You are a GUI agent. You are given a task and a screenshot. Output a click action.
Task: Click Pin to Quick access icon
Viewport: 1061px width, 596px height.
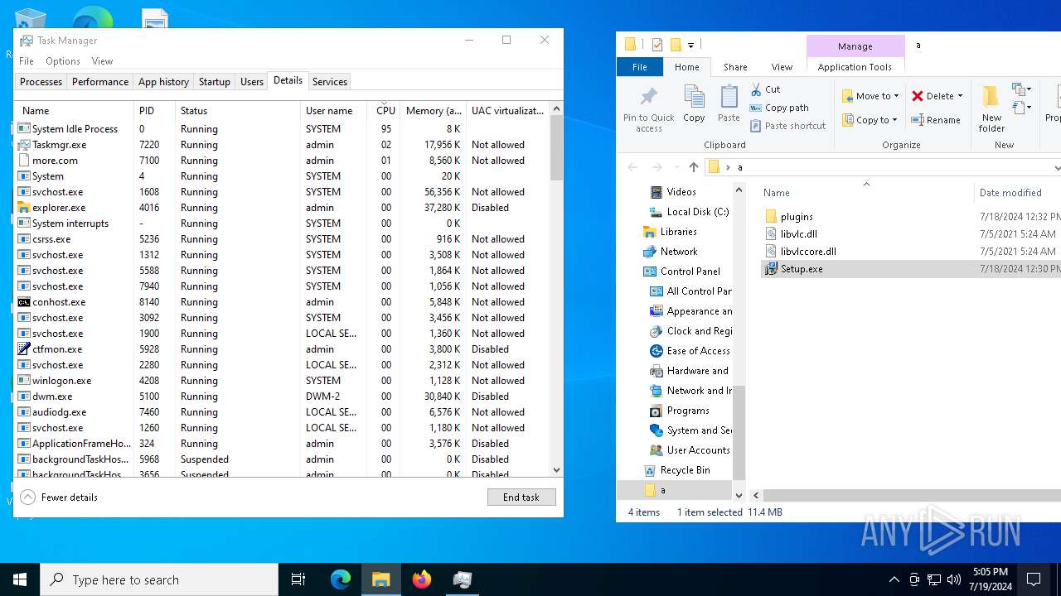pos(649,97)
